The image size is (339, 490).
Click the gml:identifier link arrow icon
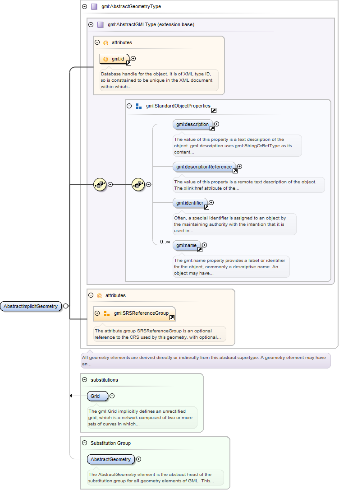tap(206, 207)
